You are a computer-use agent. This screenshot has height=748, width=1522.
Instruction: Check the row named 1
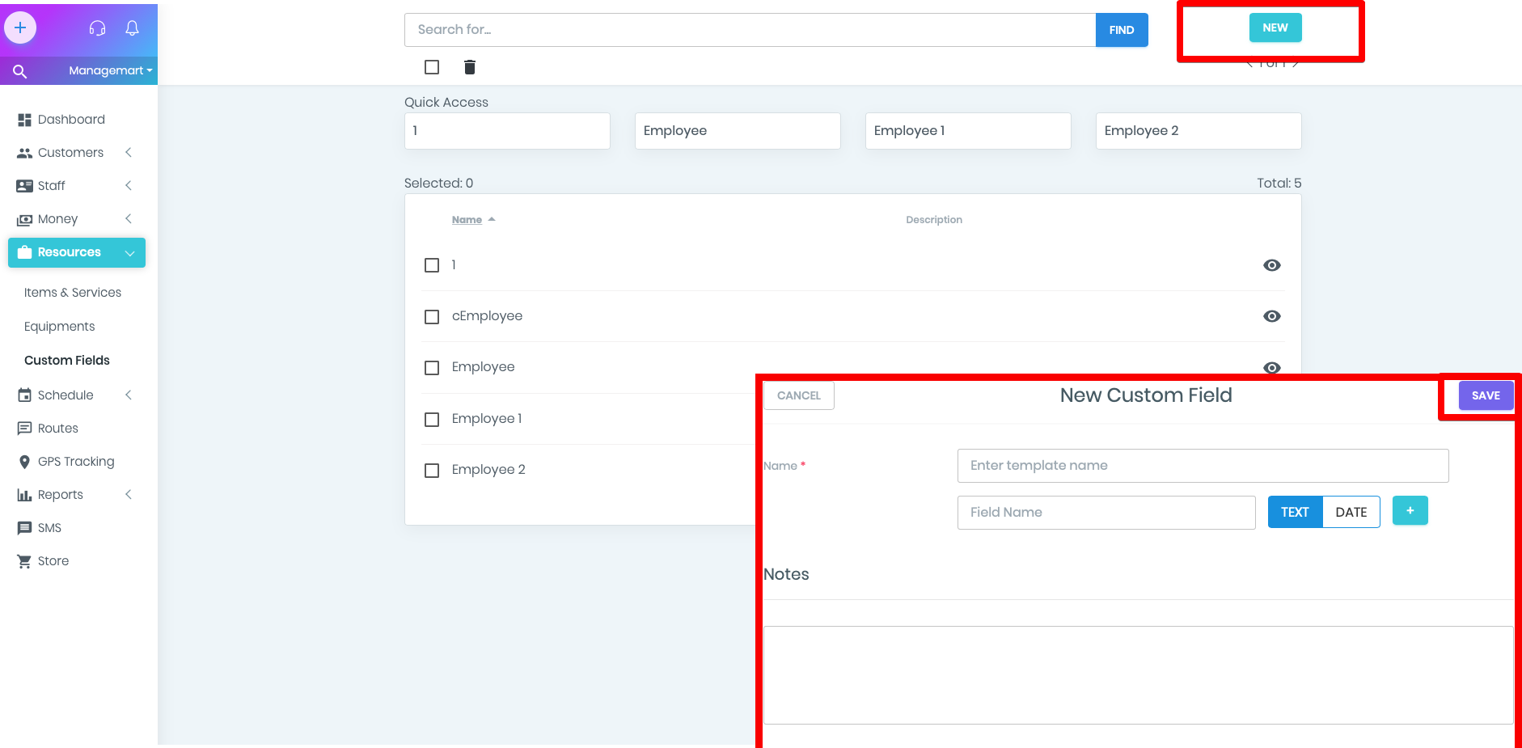point(432,265)
